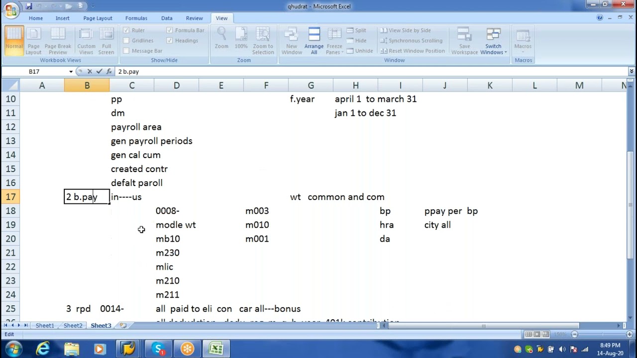This screenshot has height=358, width=637.
Task: Switch to Sheet2
Action: coord(73,326)
